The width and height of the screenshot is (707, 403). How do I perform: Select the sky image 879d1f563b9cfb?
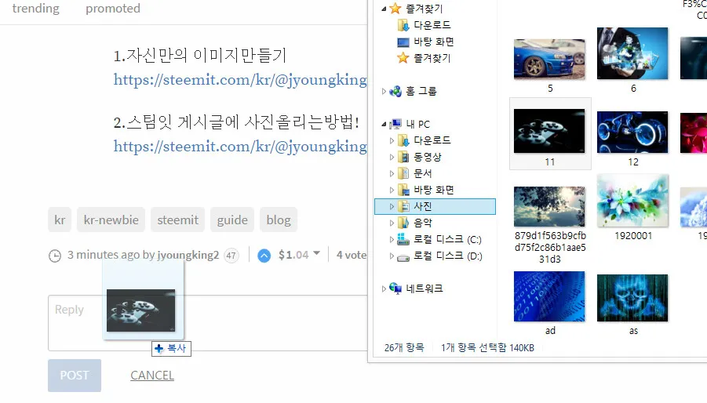click(549, 206)
